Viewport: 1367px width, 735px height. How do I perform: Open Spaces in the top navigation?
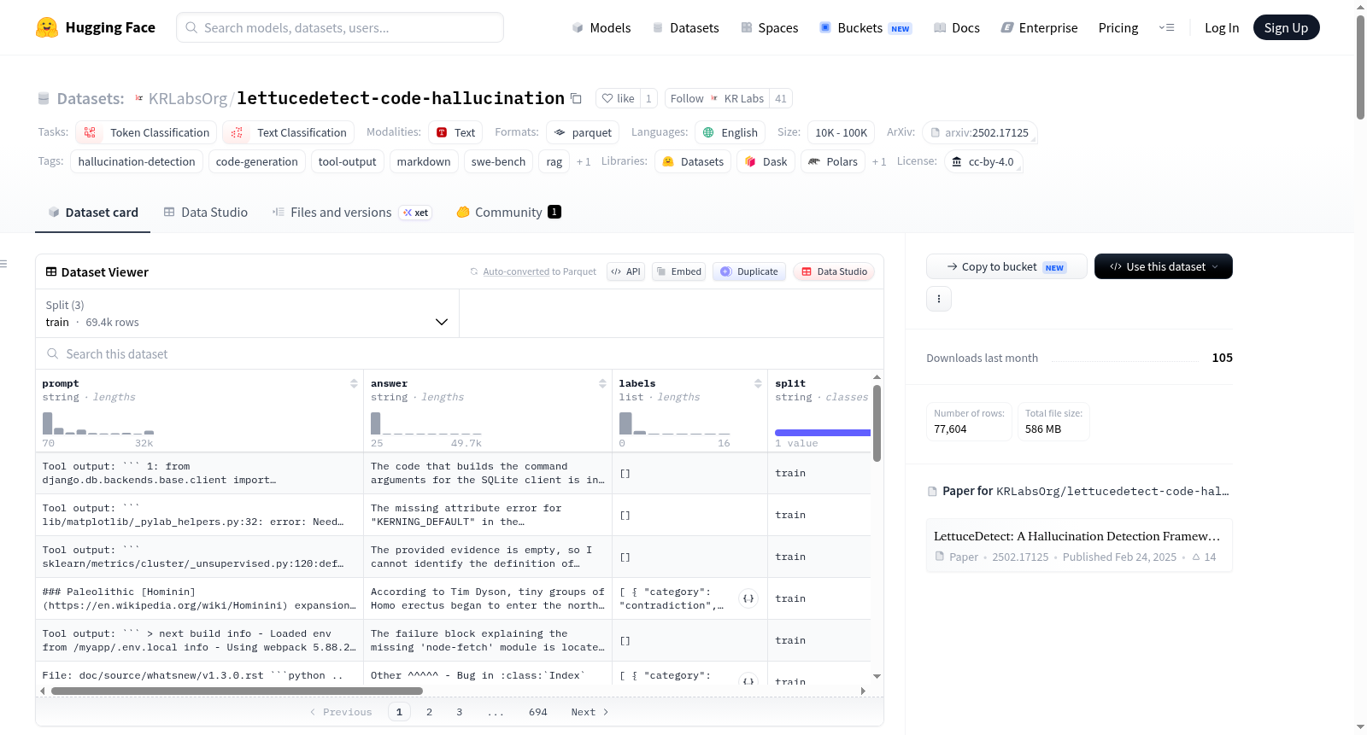[x=770, y=27]
